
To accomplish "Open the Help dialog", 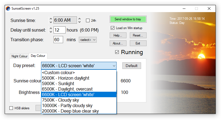I will pos(118,35).
